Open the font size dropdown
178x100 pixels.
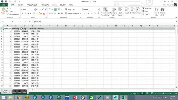40,9
